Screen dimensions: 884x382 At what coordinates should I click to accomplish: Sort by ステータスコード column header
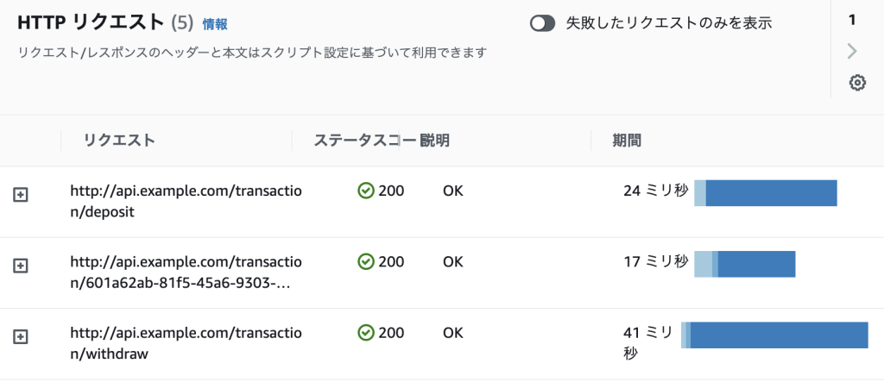click(x=363, y=141)
